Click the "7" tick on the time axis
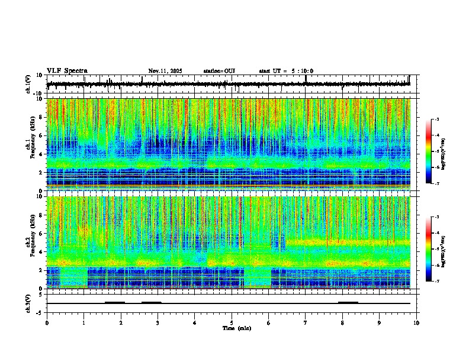Screen dimensions: 469x362 (x=306, y=323)
